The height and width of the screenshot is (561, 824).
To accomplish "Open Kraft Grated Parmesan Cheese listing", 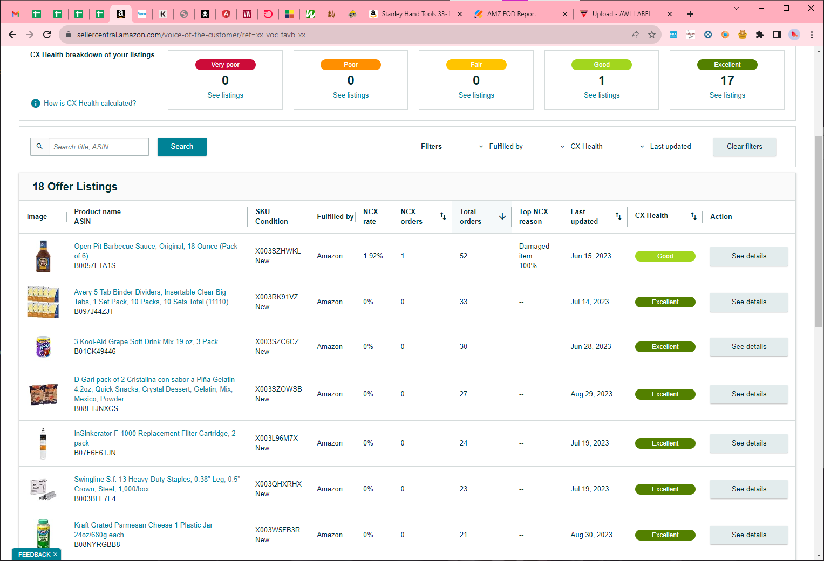I will 143,530.
